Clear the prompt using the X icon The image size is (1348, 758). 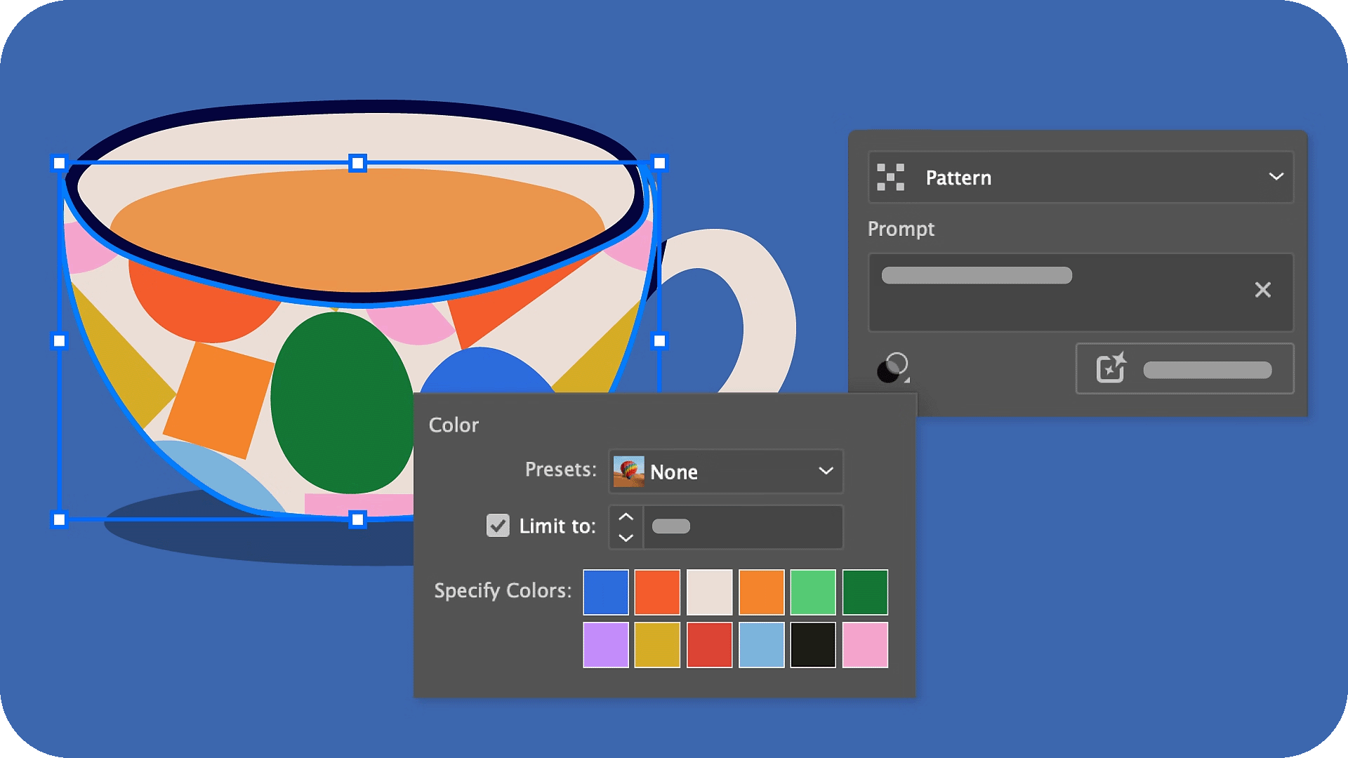[1263, 290]
